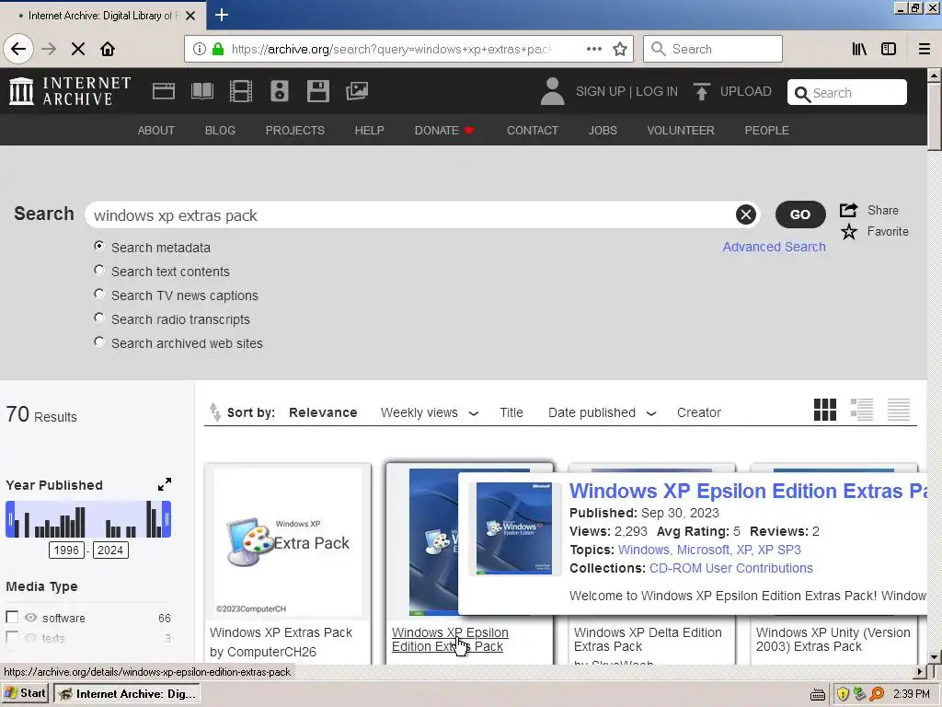Open the HELP menu item
942x707 pixels.
pyautogui.click(x=370, y=131)
